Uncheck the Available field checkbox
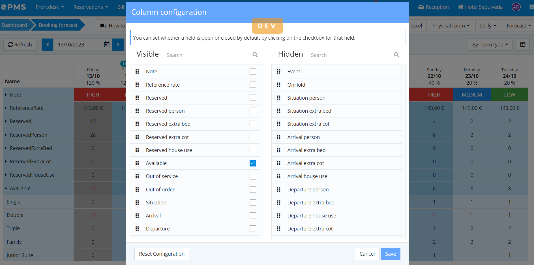Viewport: 534px width, 265px height. [253, 163]
